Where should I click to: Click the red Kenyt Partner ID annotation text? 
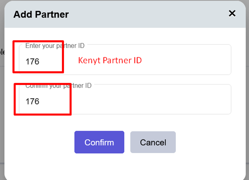tap(110, 60)
